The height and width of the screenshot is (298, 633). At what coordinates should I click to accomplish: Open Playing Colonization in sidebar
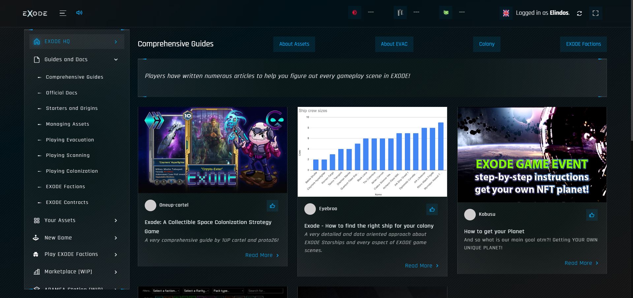[x=72, y=171]
